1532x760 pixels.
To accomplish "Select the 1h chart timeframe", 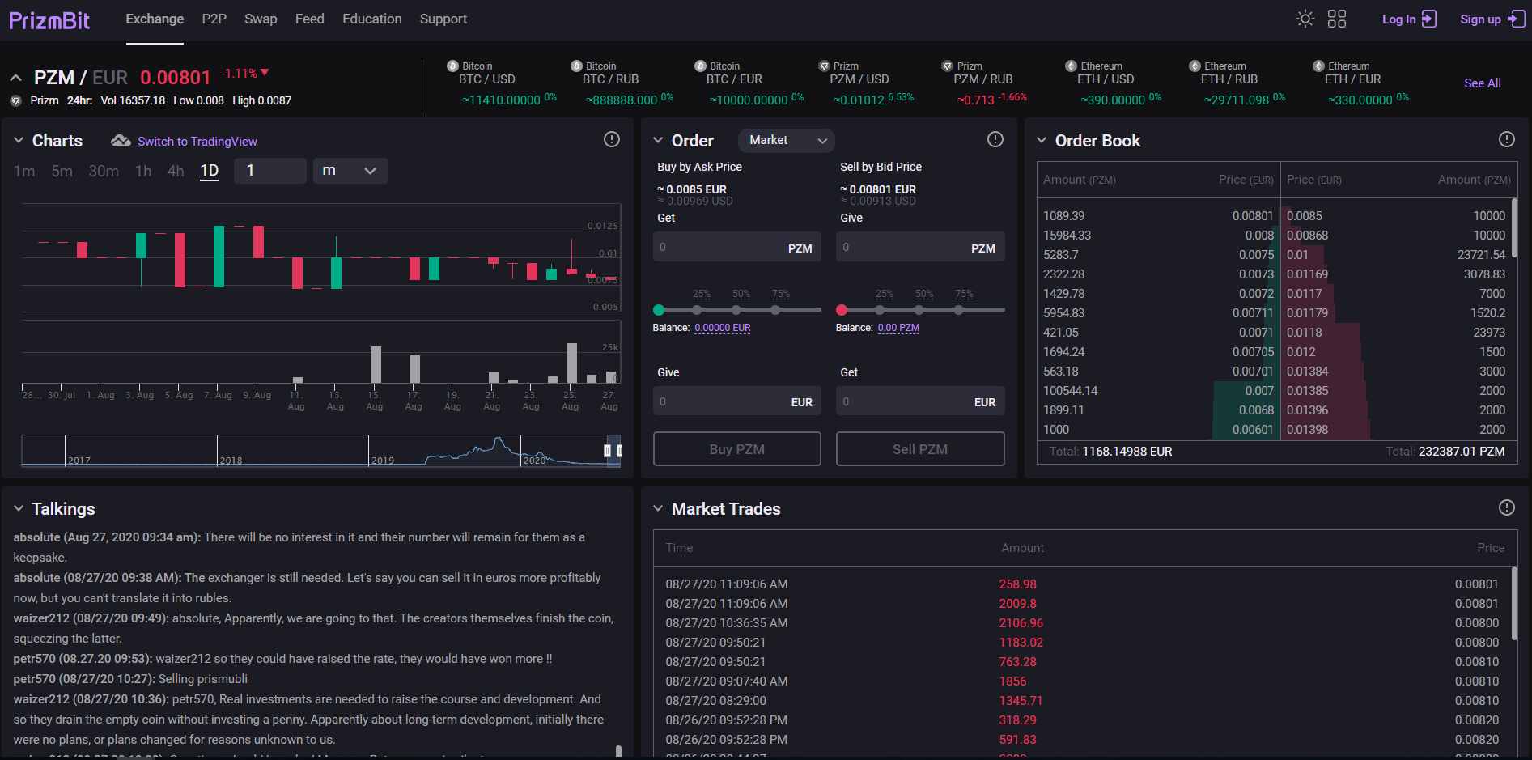I will coord(143,171).
